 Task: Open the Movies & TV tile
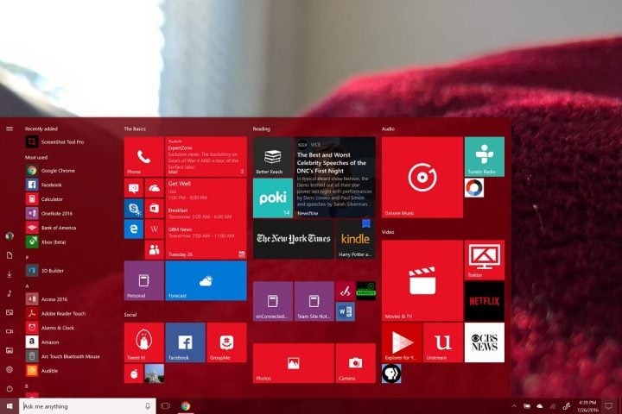coord(422,280)
